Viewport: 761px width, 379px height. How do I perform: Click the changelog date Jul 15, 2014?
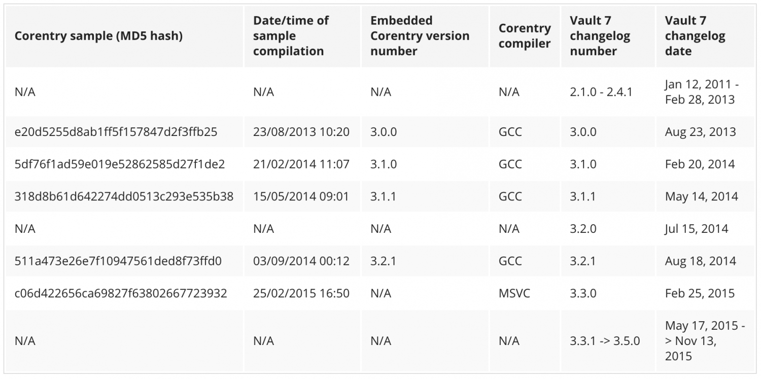(x=697, y=229)
